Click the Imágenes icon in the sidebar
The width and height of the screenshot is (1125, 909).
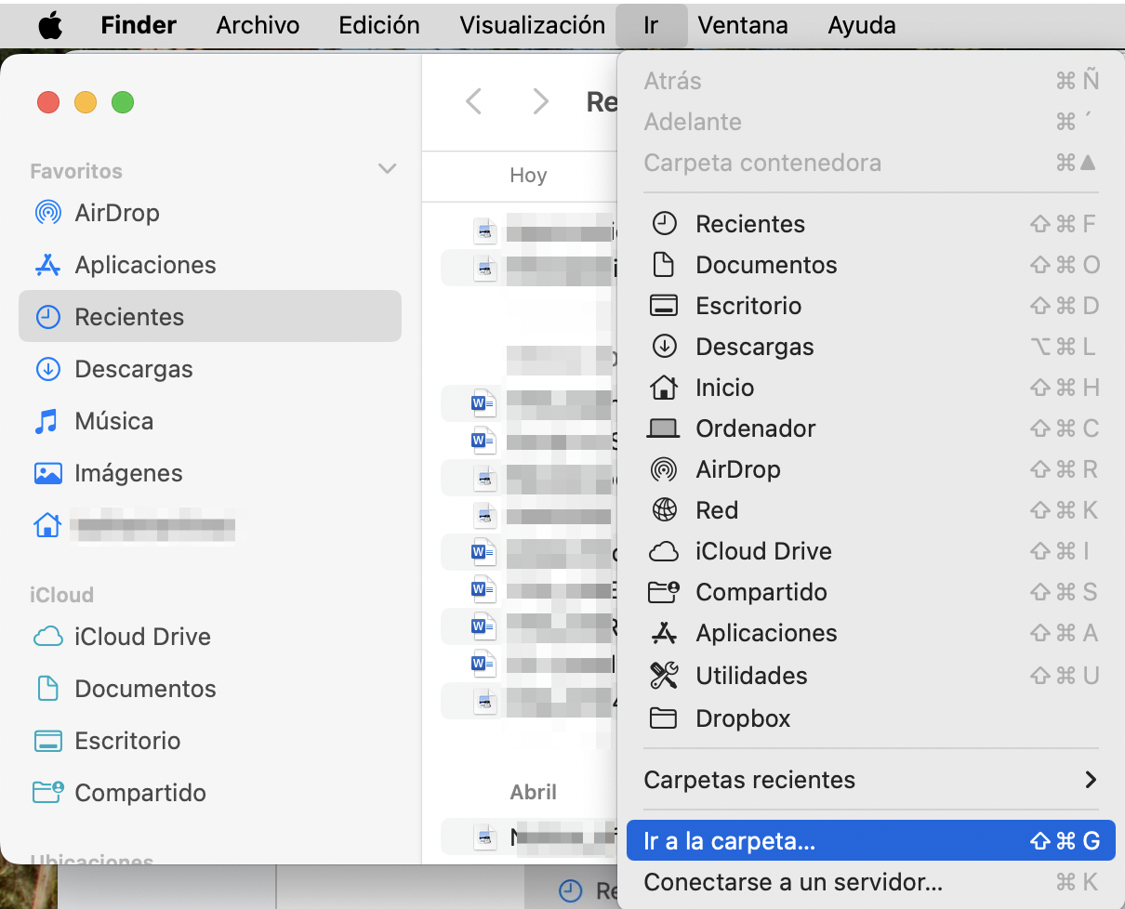[47, 473]
